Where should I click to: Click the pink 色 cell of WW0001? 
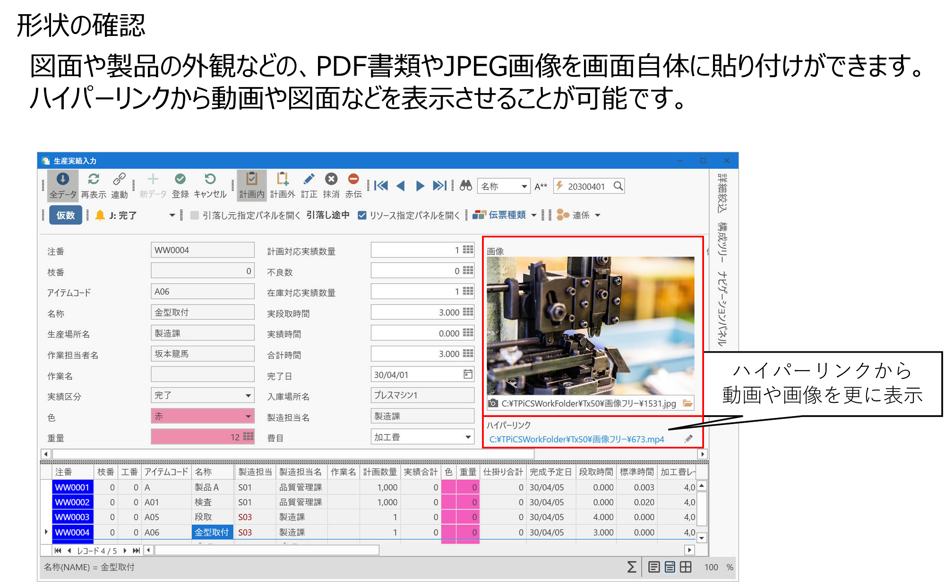click(x=448, y=487)
